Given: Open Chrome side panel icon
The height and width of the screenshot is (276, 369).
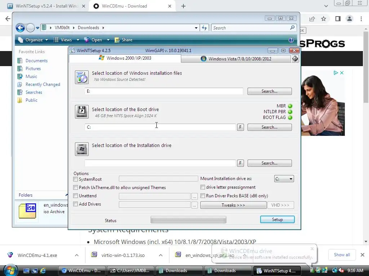Looking at the screenshot, I should [338, 19].
